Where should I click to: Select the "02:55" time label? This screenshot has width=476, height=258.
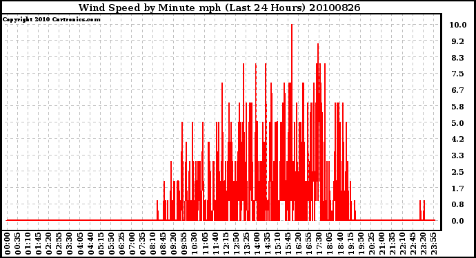point(59,244)
